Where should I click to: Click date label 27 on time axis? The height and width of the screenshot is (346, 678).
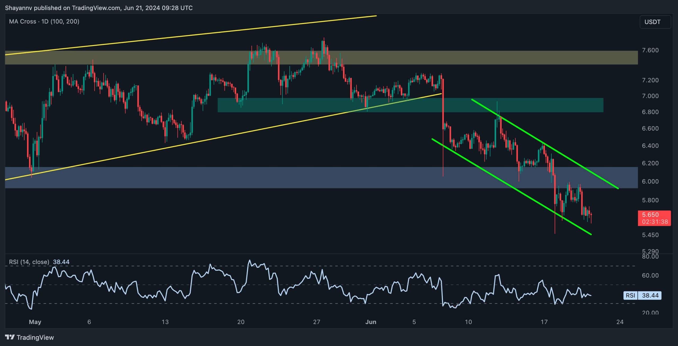[316, 322]
